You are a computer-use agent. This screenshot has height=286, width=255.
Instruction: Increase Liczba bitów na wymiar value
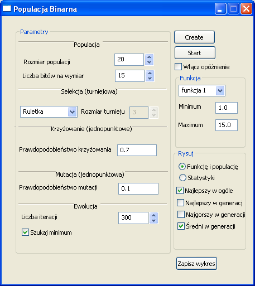pos(150,73)
